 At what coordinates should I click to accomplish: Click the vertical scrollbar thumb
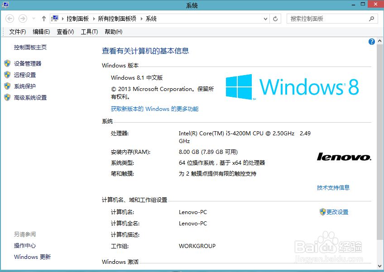[379, 142]
